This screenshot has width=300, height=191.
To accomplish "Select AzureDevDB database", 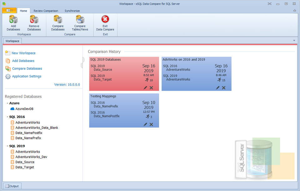I will coord(24,109).
